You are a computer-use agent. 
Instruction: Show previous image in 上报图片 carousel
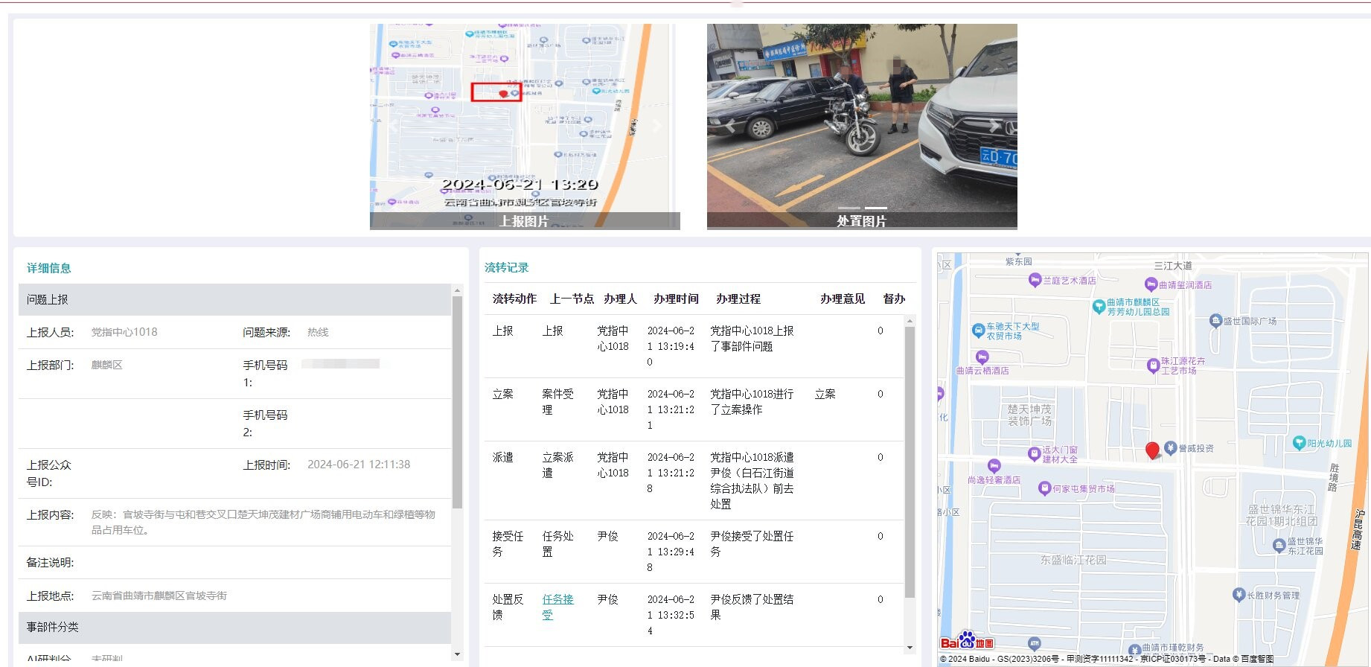(393, 127)
